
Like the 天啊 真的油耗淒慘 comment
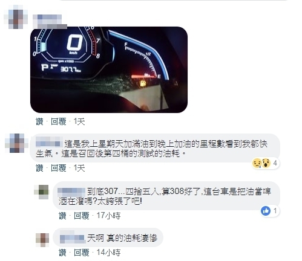pyautogui.click(x=62, y=253)
